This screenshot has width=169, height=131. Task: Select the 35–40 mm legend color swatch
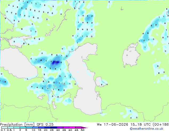[66, 128]
